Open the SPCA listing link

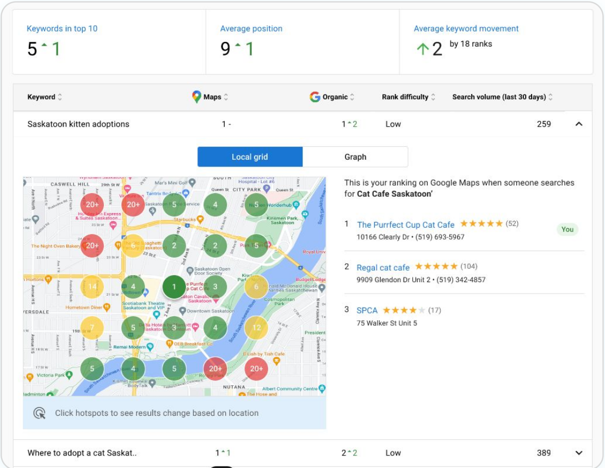click(367, 310)
